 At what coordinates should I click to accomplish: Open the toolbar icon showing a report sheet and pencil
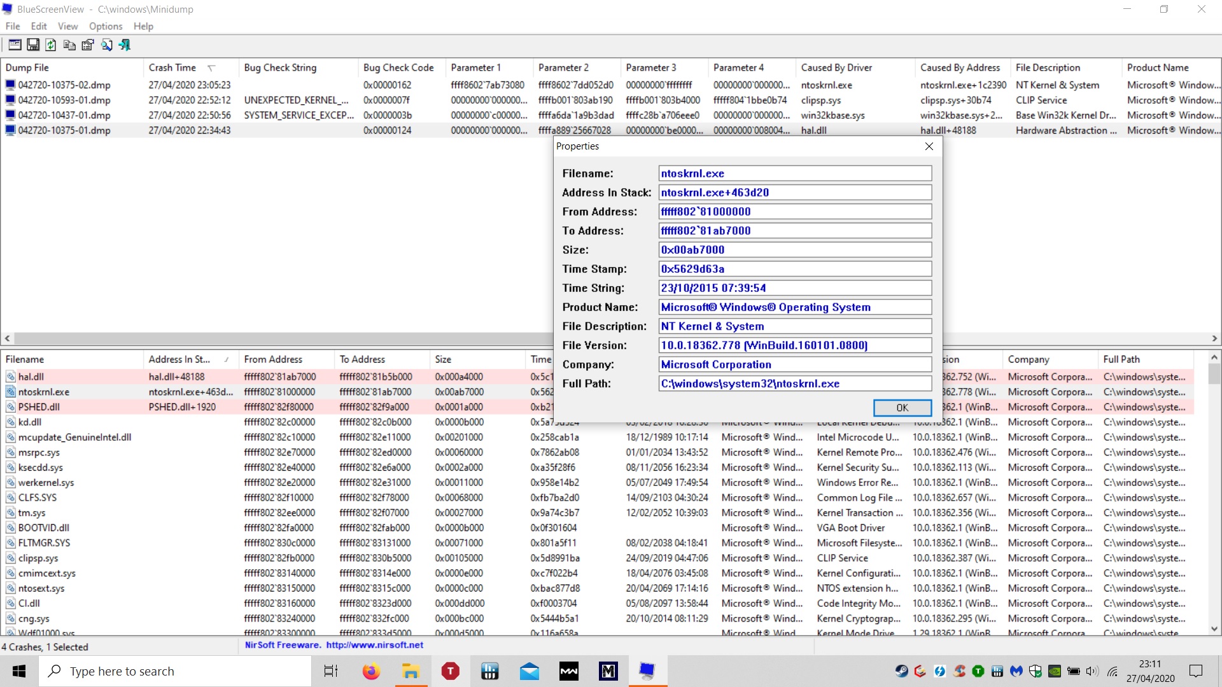tap(88, 45)
